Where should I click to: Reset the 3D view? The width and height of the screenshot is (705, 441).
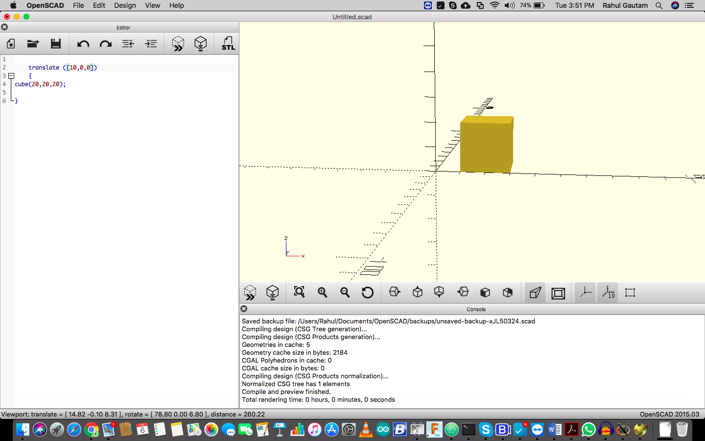pos(368,293)
